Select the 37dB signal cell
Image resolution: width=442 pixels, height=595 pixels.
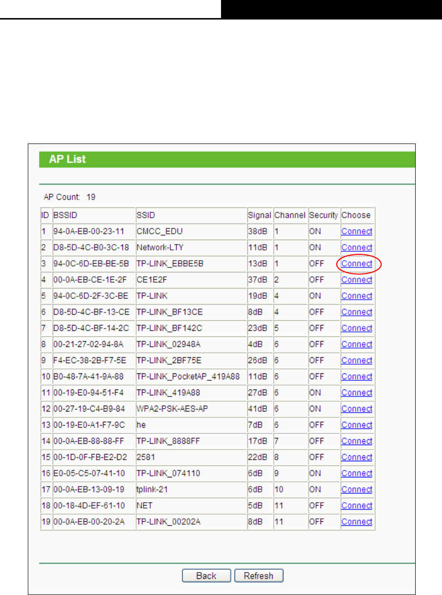[x=258, y=280]
